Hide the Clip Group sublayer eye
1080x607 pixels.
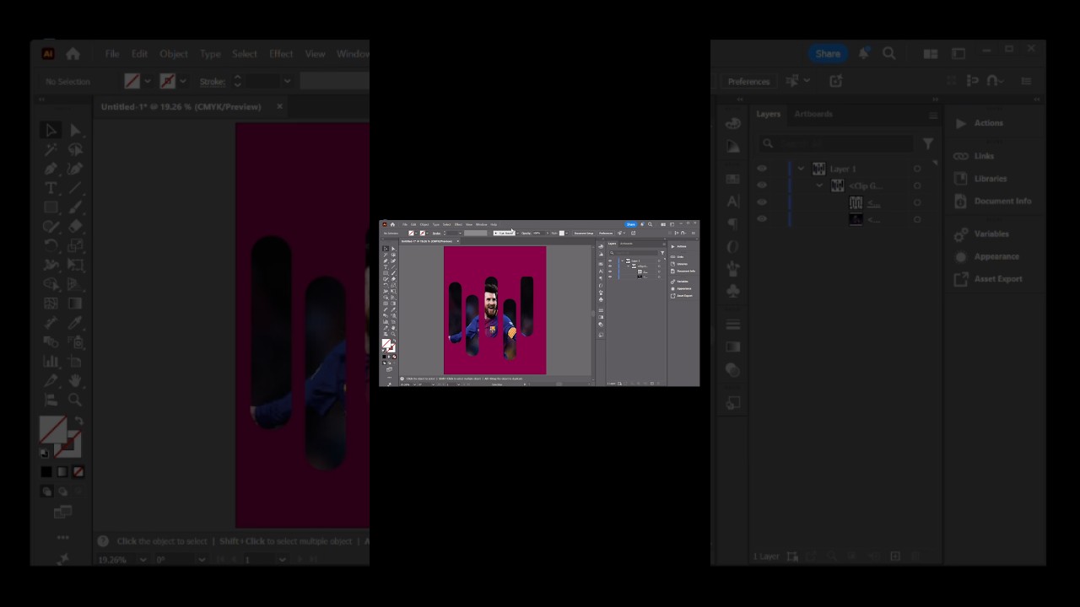(762, 185)
